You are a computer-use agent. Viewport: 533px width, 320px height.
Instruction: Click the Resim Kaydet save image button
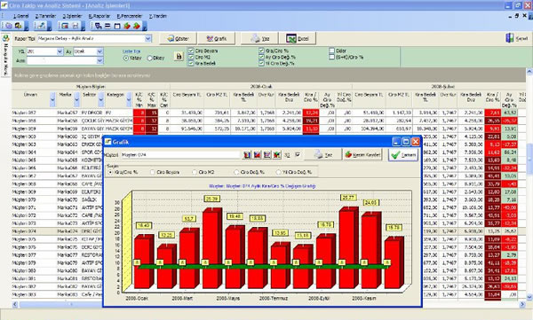[x=362, y=155]
